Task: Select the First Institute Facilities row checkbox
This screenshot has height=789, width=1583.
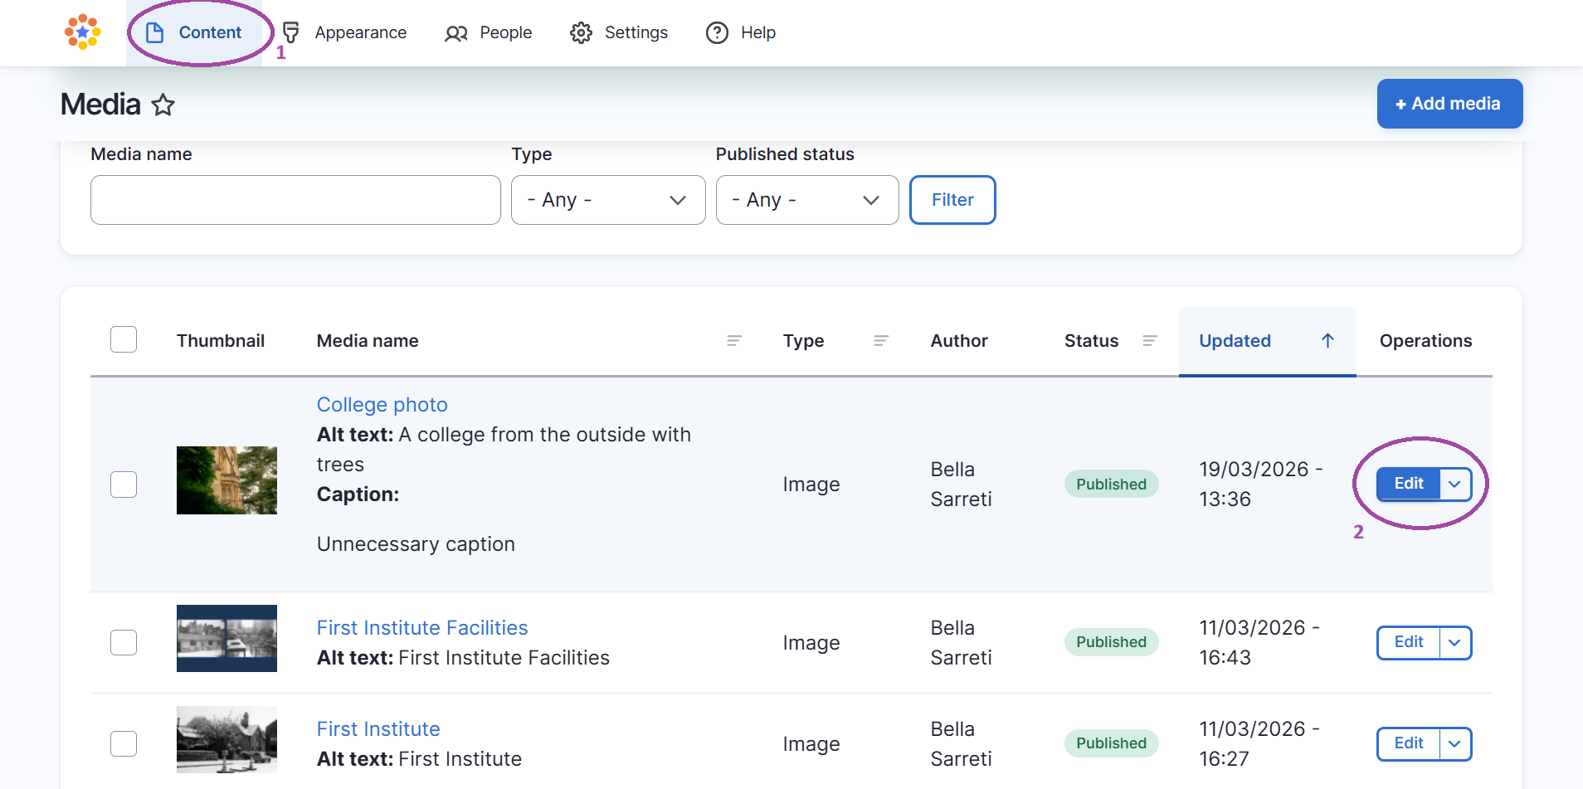Action: (x=123, y=641)
